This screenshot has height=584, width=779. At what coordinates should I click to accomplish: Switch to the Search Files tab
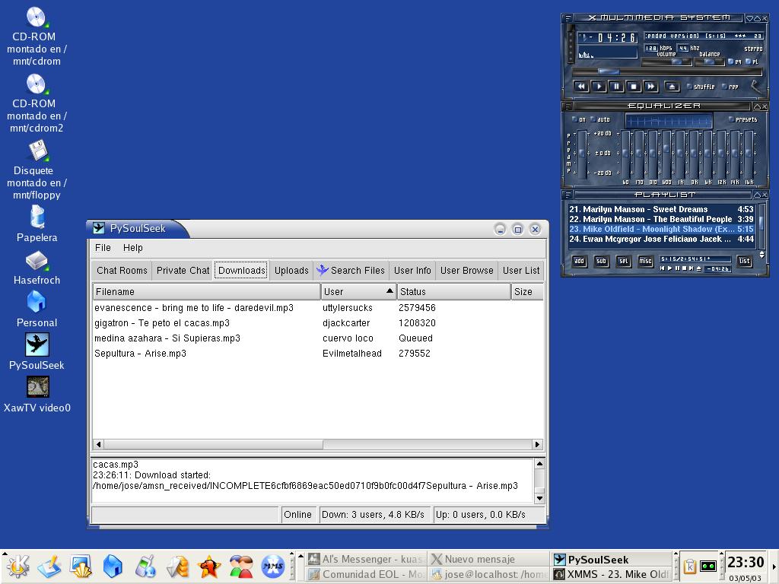coord(351,270)
